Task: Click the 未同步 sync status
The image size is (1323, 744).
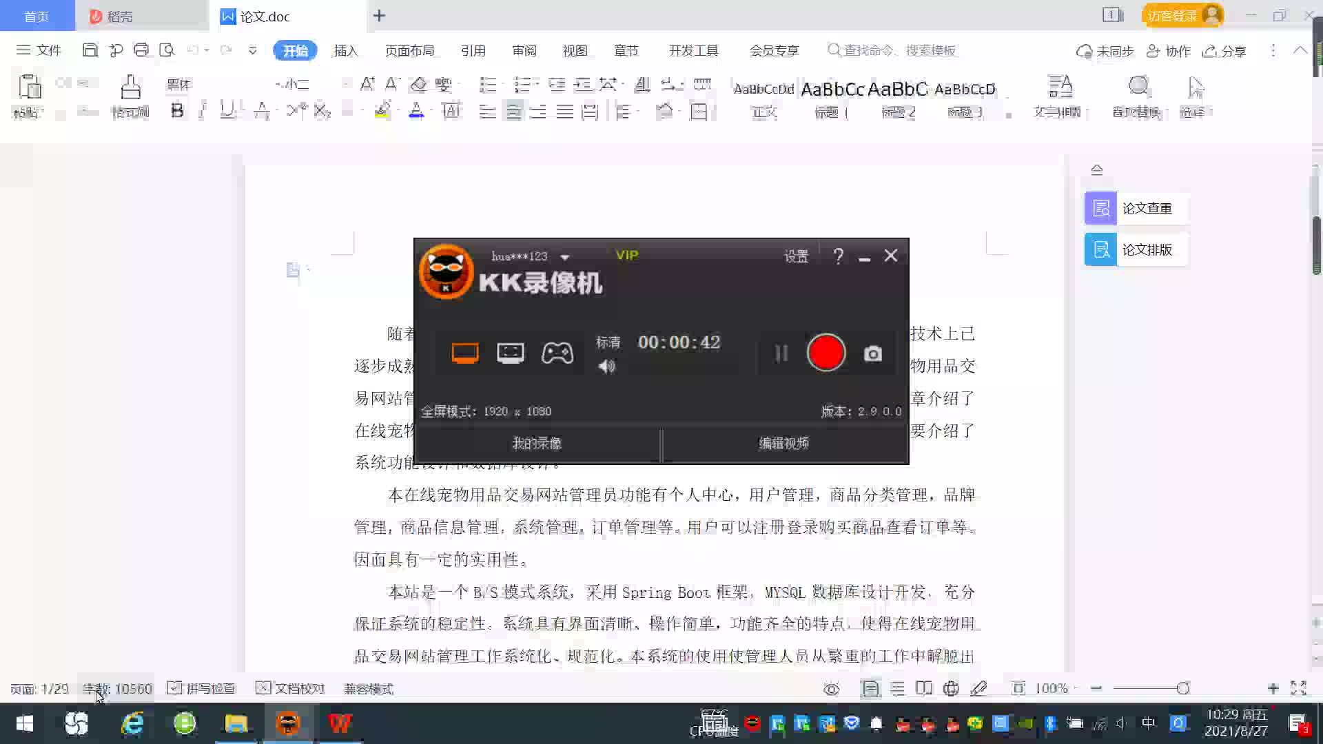Action: pyautogui.click(x=1105, y=51)
